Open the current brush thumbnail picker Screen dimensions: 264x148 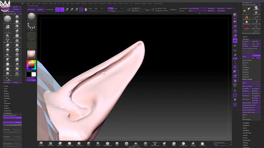[x=31, y=17]
